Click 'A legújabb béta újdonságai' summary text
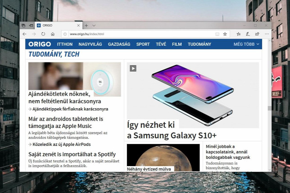 tap(68, 135)
